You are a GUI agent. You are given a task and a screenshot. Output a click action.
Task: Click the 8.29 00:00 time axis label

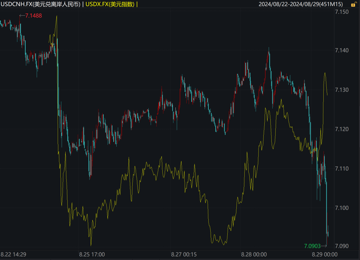[x=325, y=254]
